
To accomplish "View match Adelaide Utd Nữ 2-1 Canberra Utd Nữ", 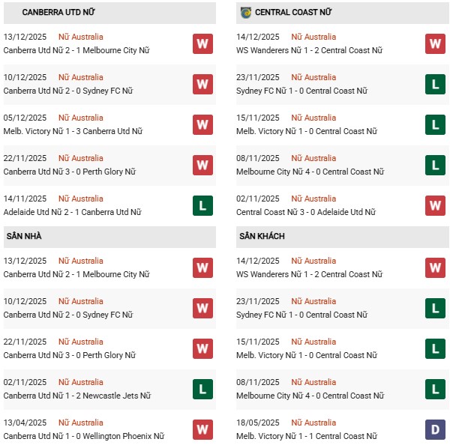I will tap(73, 212).
